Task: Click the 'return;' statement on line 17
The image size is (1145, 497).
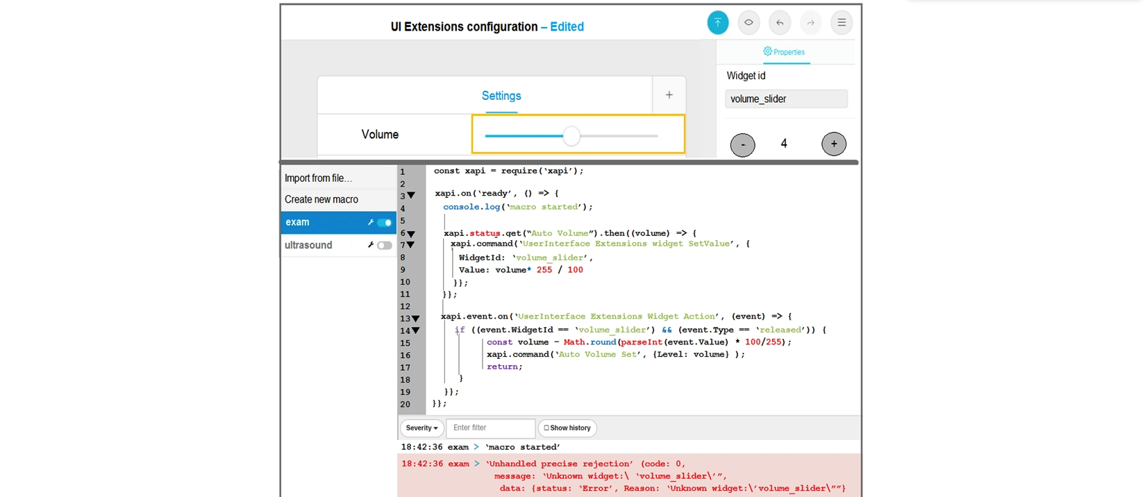Action: (x=505, y=367)
